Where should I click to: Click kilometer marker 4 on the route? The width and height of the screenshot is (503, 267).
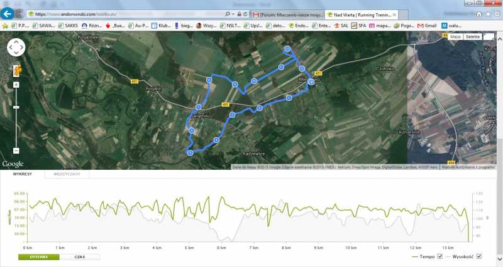pos(216,140)
